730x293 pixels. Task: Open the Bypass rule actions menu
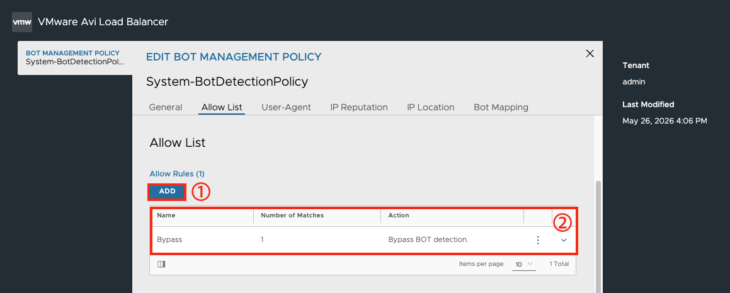coord(538,240)
